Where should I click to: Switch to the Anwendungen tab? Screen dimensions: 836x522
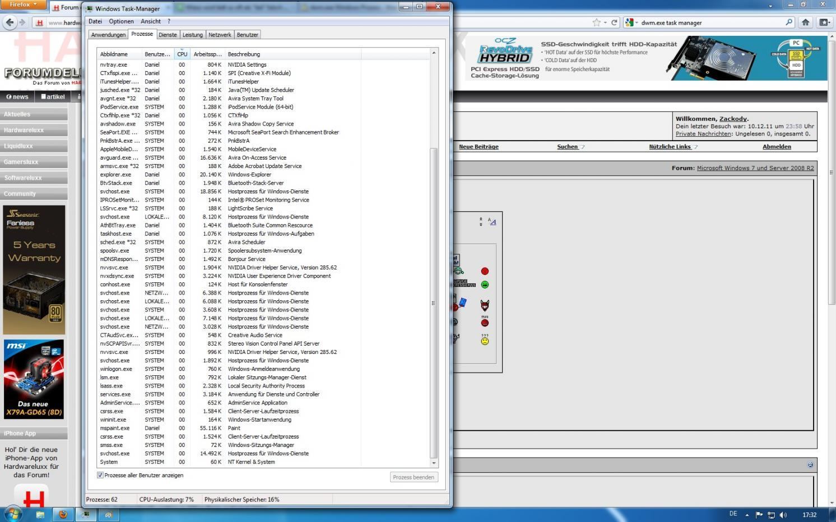(x=108, y=35)
